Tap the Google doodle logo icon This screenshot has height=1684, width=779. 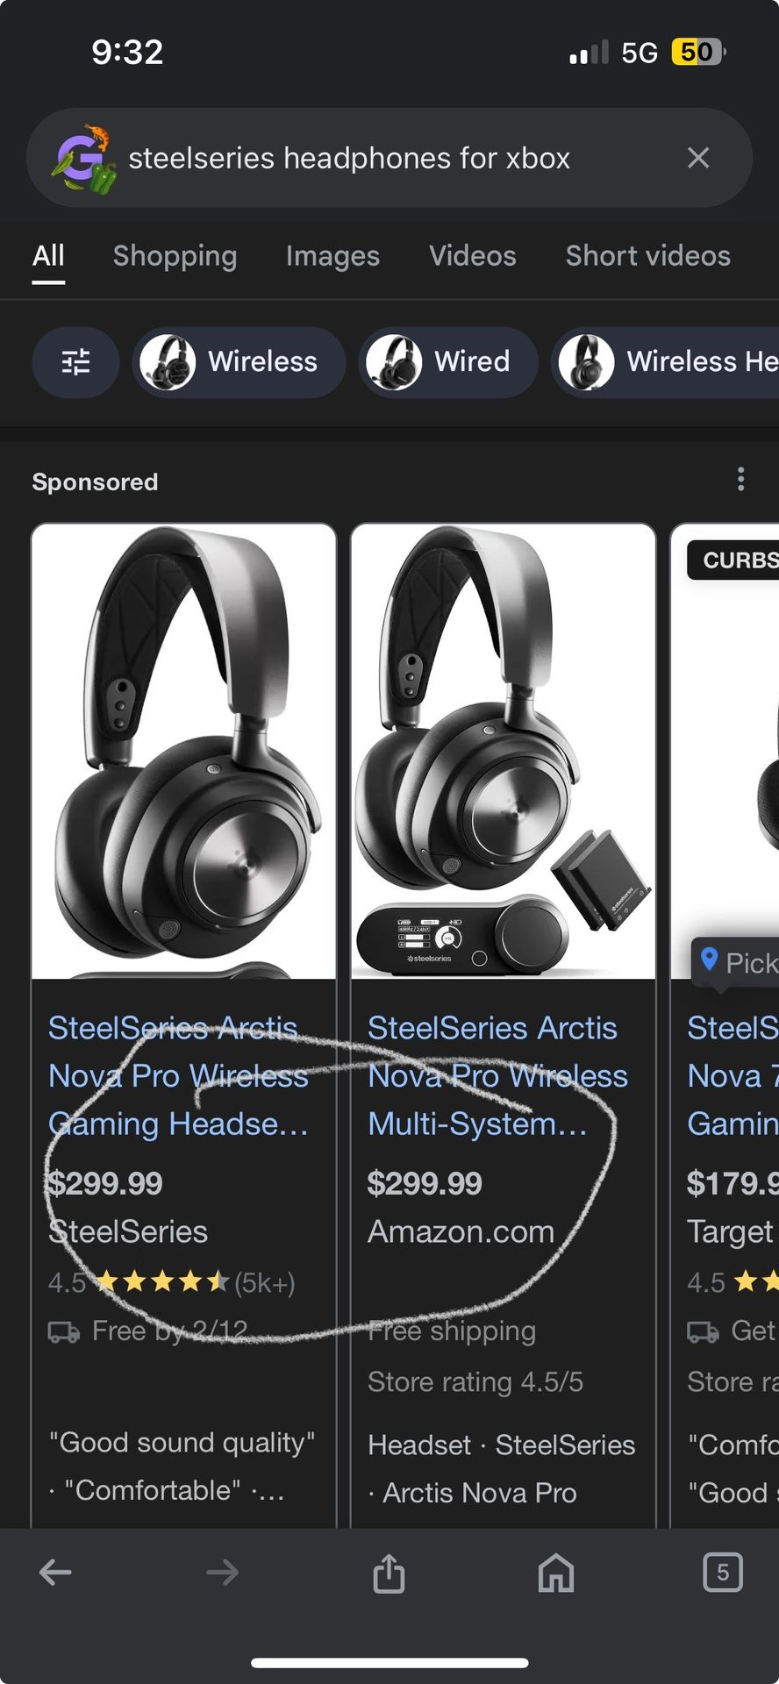[83, 158]
